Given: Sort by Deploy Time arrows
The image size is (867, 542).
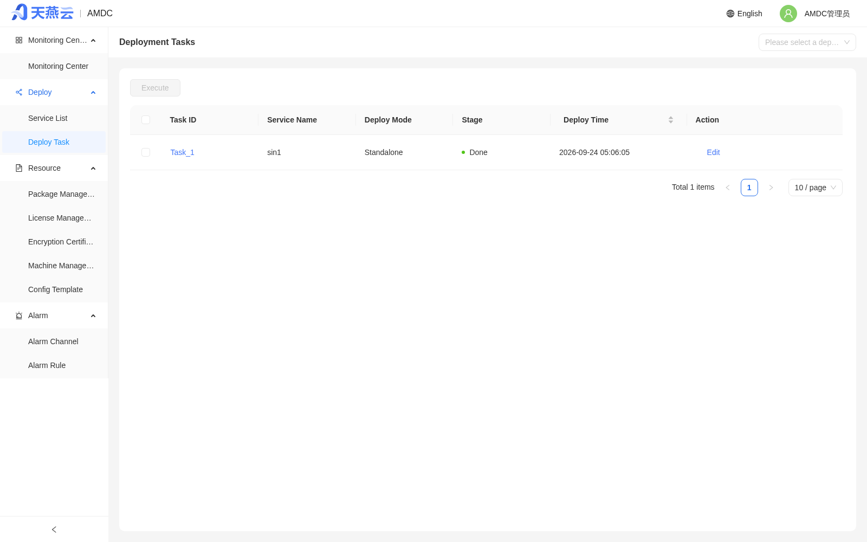Looking at the screenshot, I should pyautogui.click(x=671, y=120).
